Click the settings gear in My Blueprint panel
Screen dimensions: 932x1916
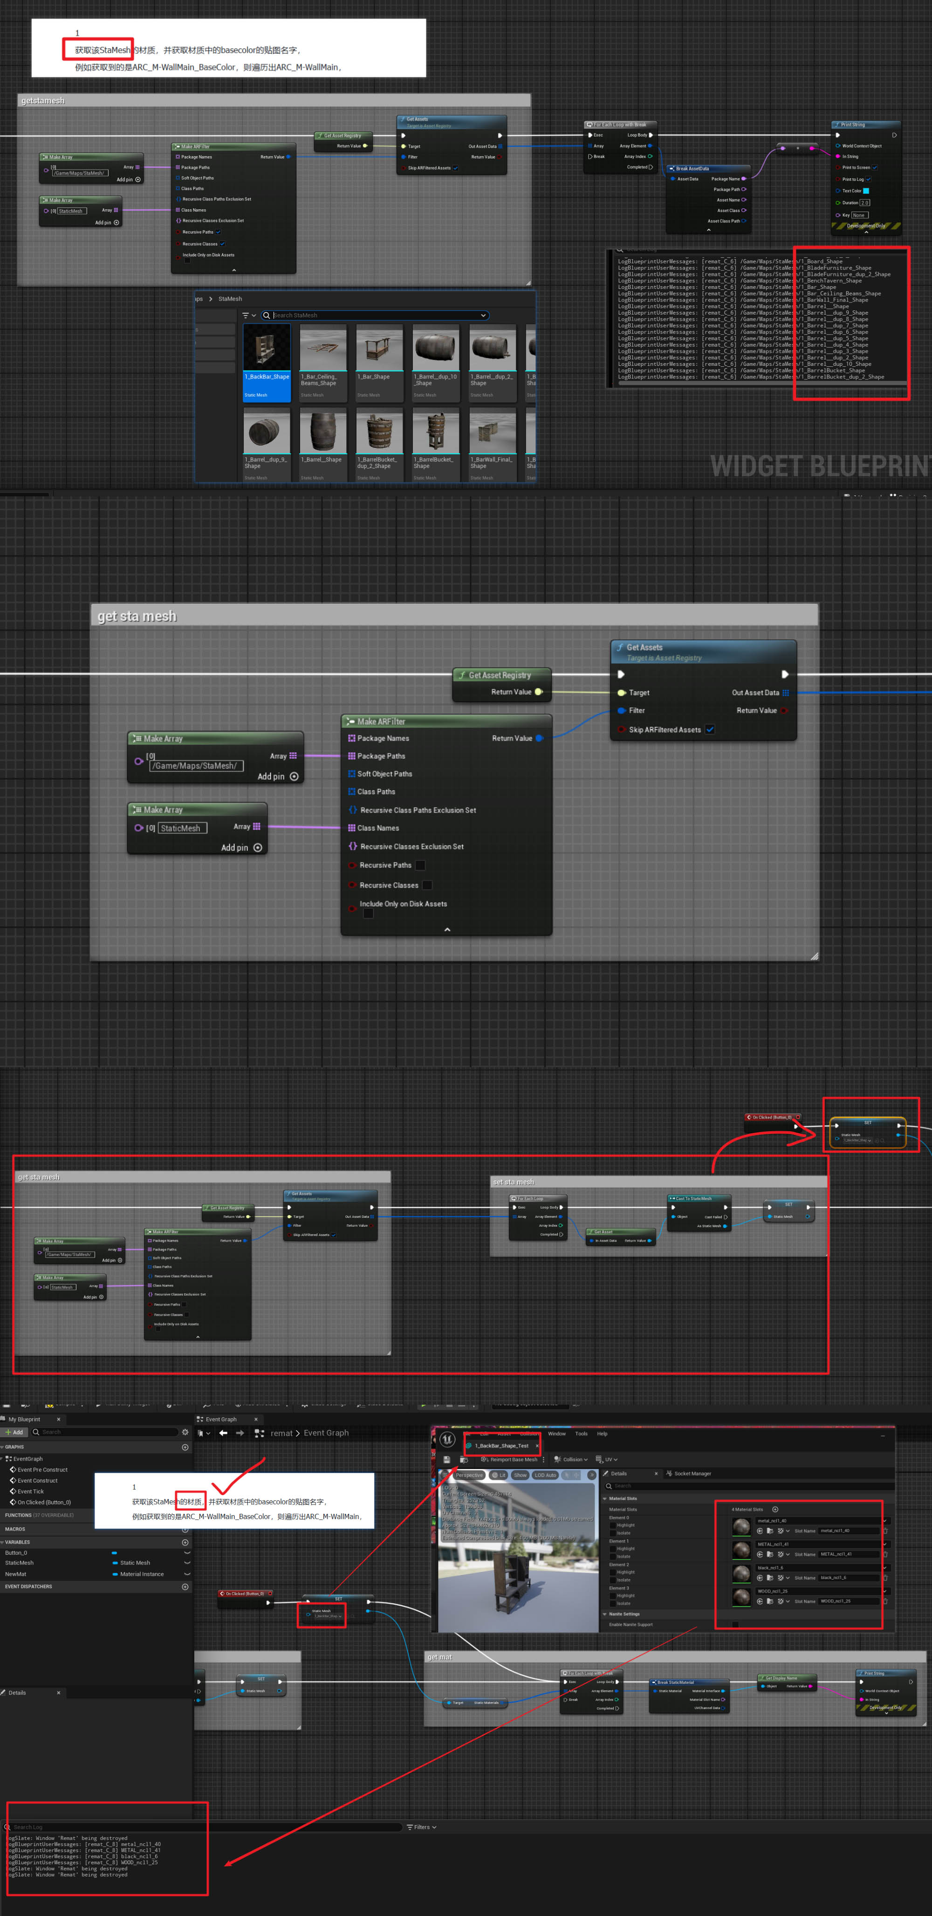[185, 1432]
